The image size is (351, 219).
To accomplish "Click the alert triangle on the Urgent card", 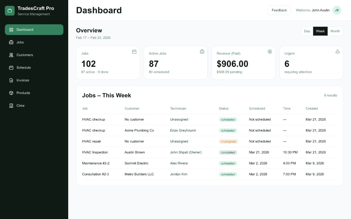I will (337, 51).
